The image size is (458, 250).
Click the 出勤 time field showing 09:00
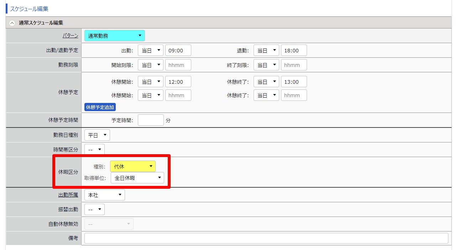(178, 51)
